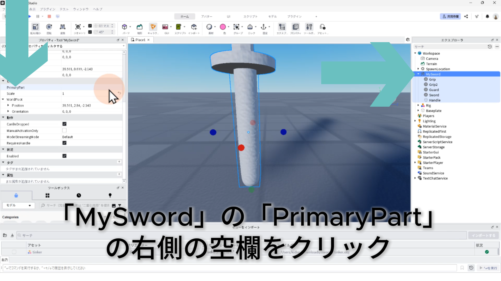Enable the ManualActivationOnly checkbox
This screenshot has height=281, width=501.
(64, 130)
